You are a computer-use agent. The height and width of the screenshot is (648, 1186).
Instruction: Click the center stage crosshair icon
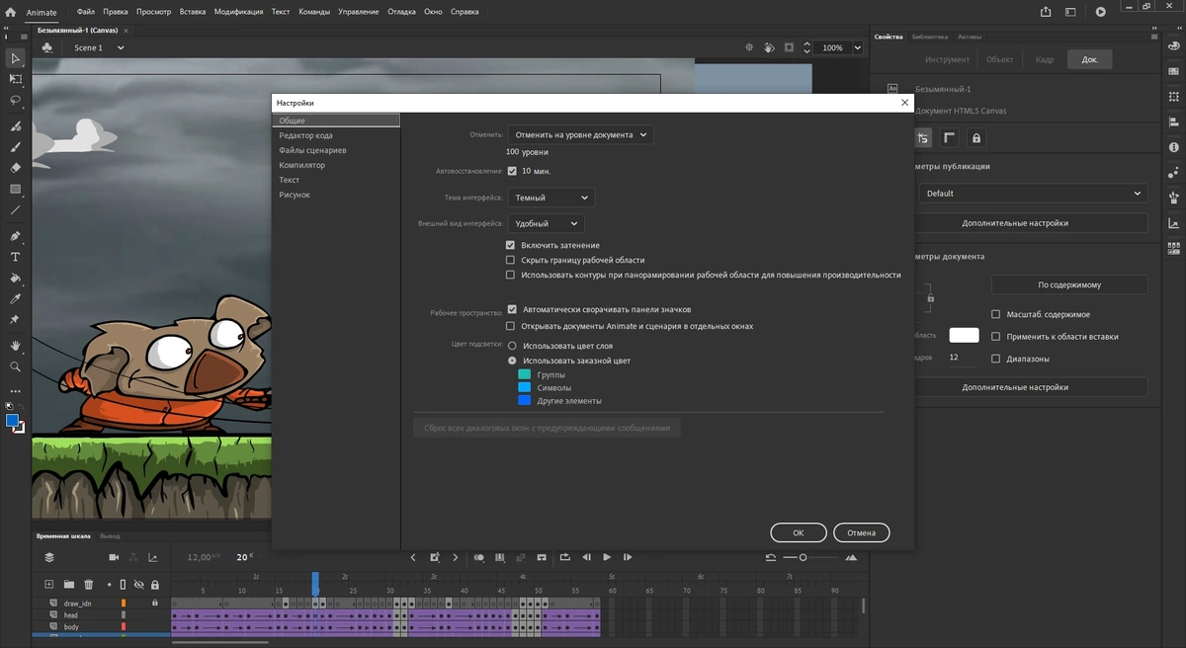(x=749, y=47)
